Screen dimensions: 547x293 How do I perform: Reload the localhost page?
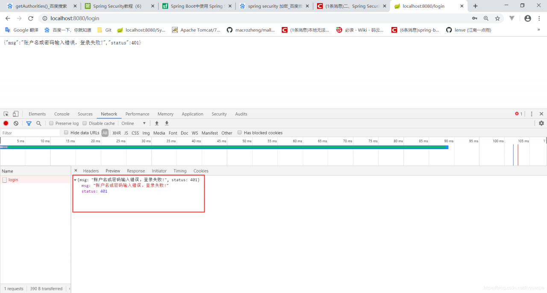tap(31, 18)
